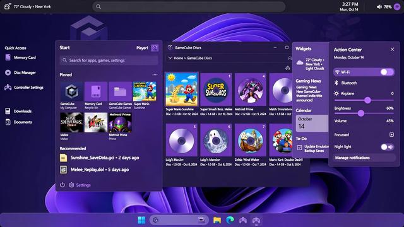The image size is (404, 227).
Task: Click the Focussed assist icon
Action: (391, 134)
